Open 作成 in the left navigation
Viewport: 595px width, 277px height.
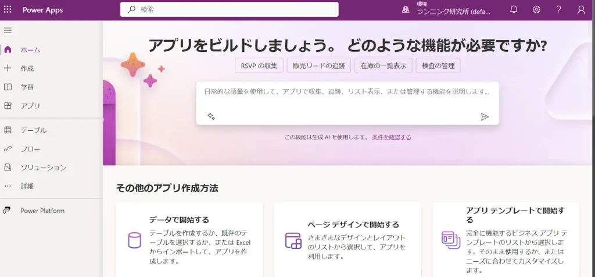[x=27, y=69]
